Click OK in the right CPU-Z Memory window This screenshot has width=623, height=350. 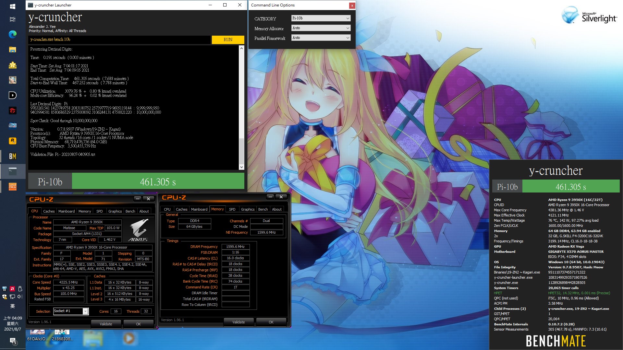[271, 322]
